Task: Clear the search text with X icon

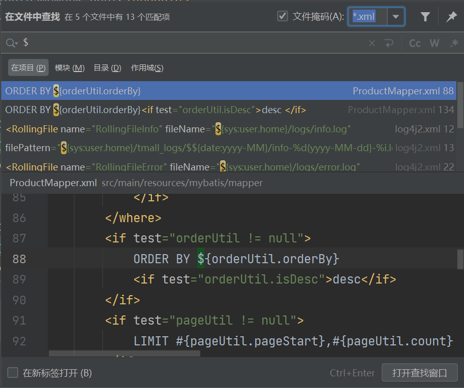Action: (x=372, y=44)
